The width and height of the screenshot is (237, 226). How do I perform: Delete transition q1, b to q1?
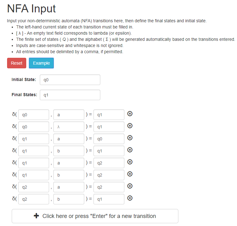pyautogui.click(x=130, y=150)
